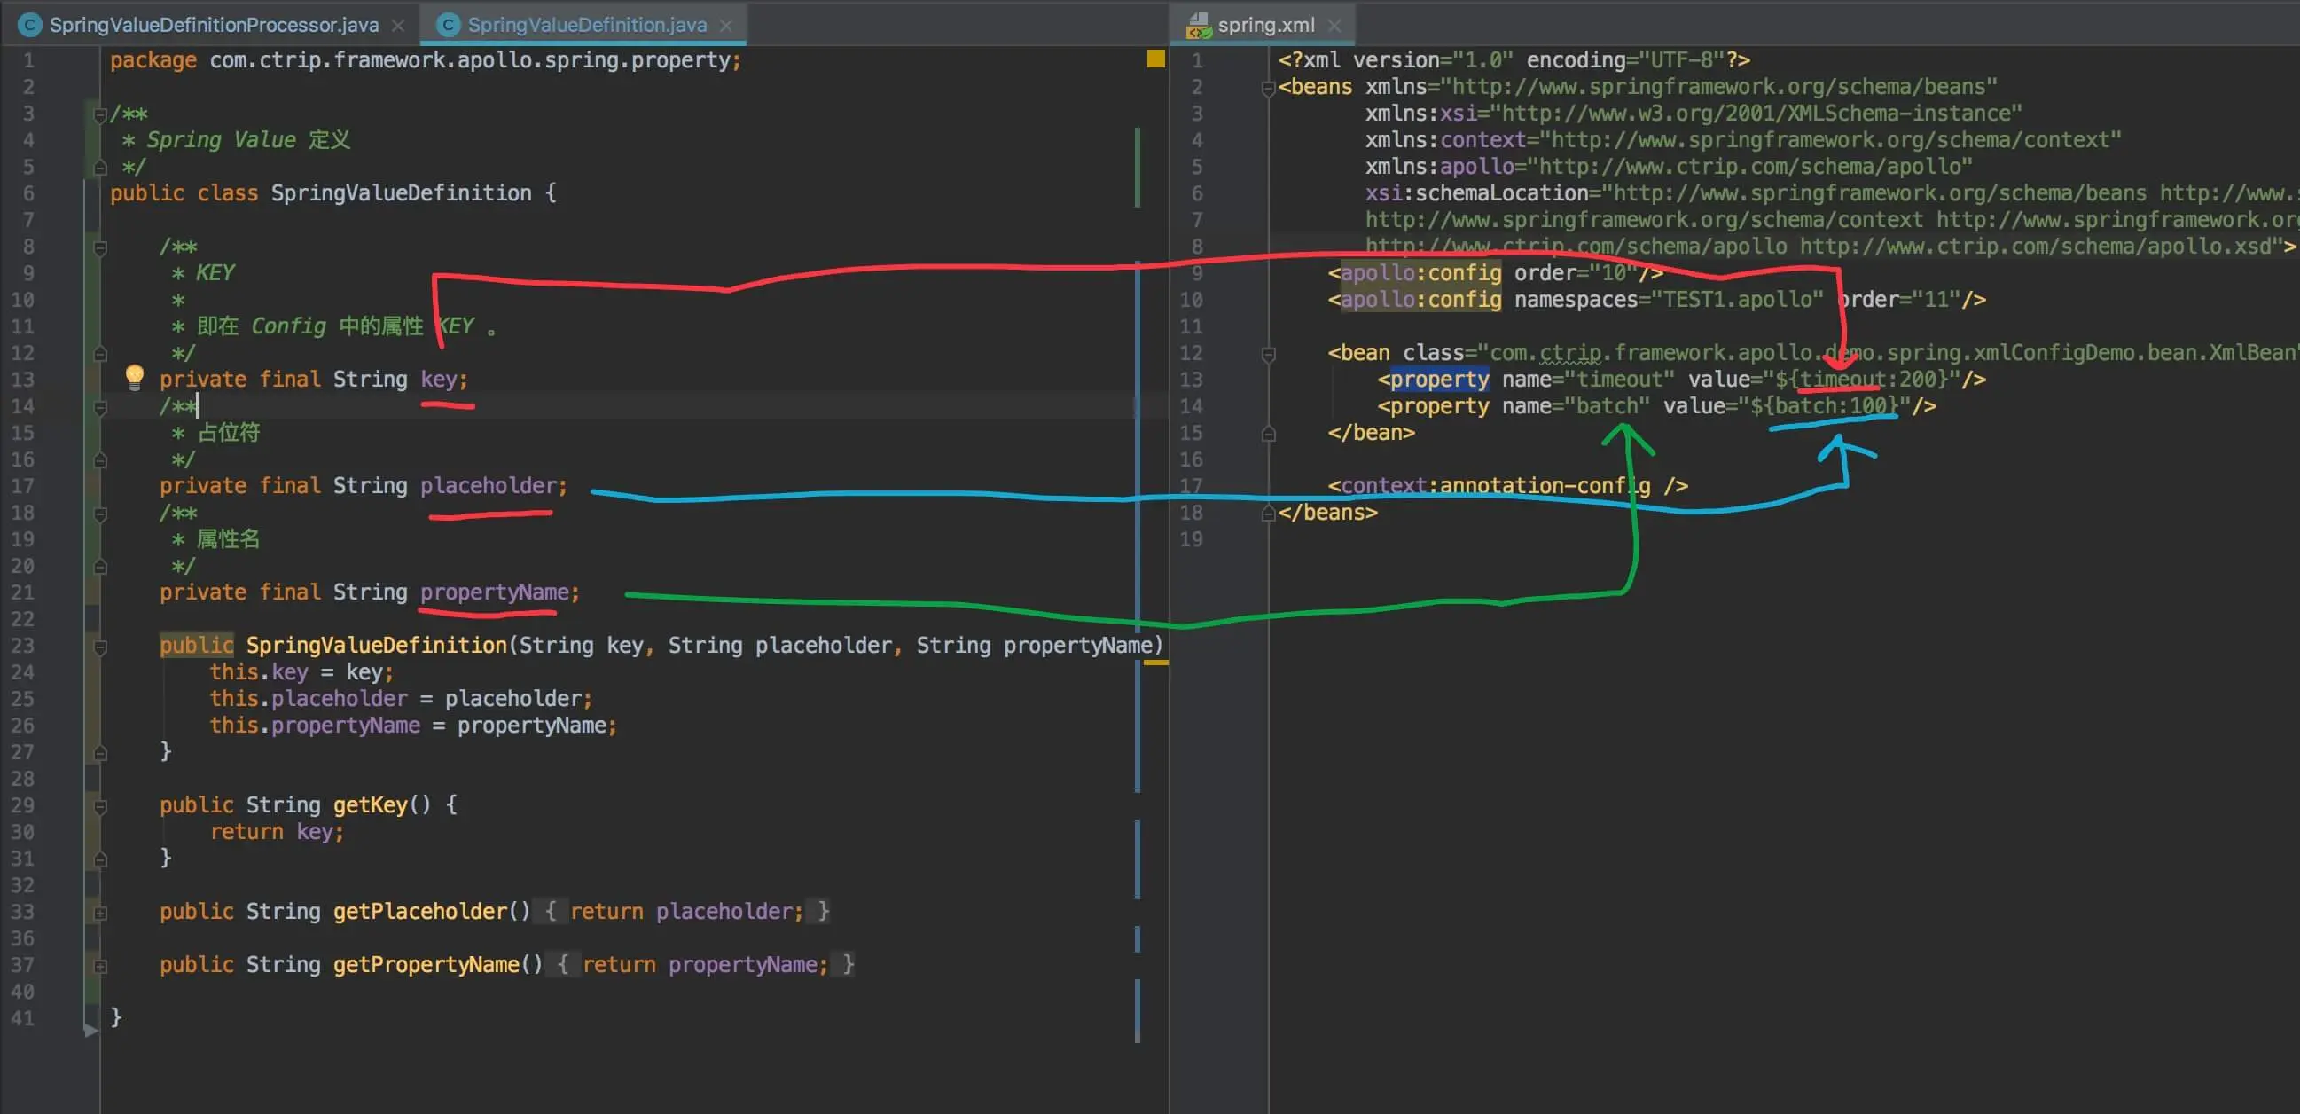
Task: Collapse the bean element in spring.xml
Action: pyautogui.click(x=1268, y=354)
